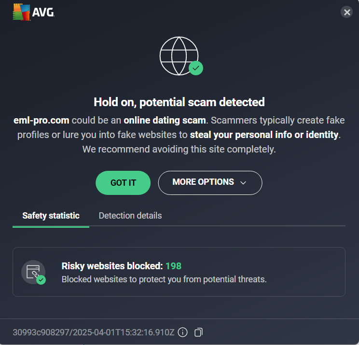Open the info icon next to detection ID
The height and width of the screenshot is (345, 359).
pos(182,332)
